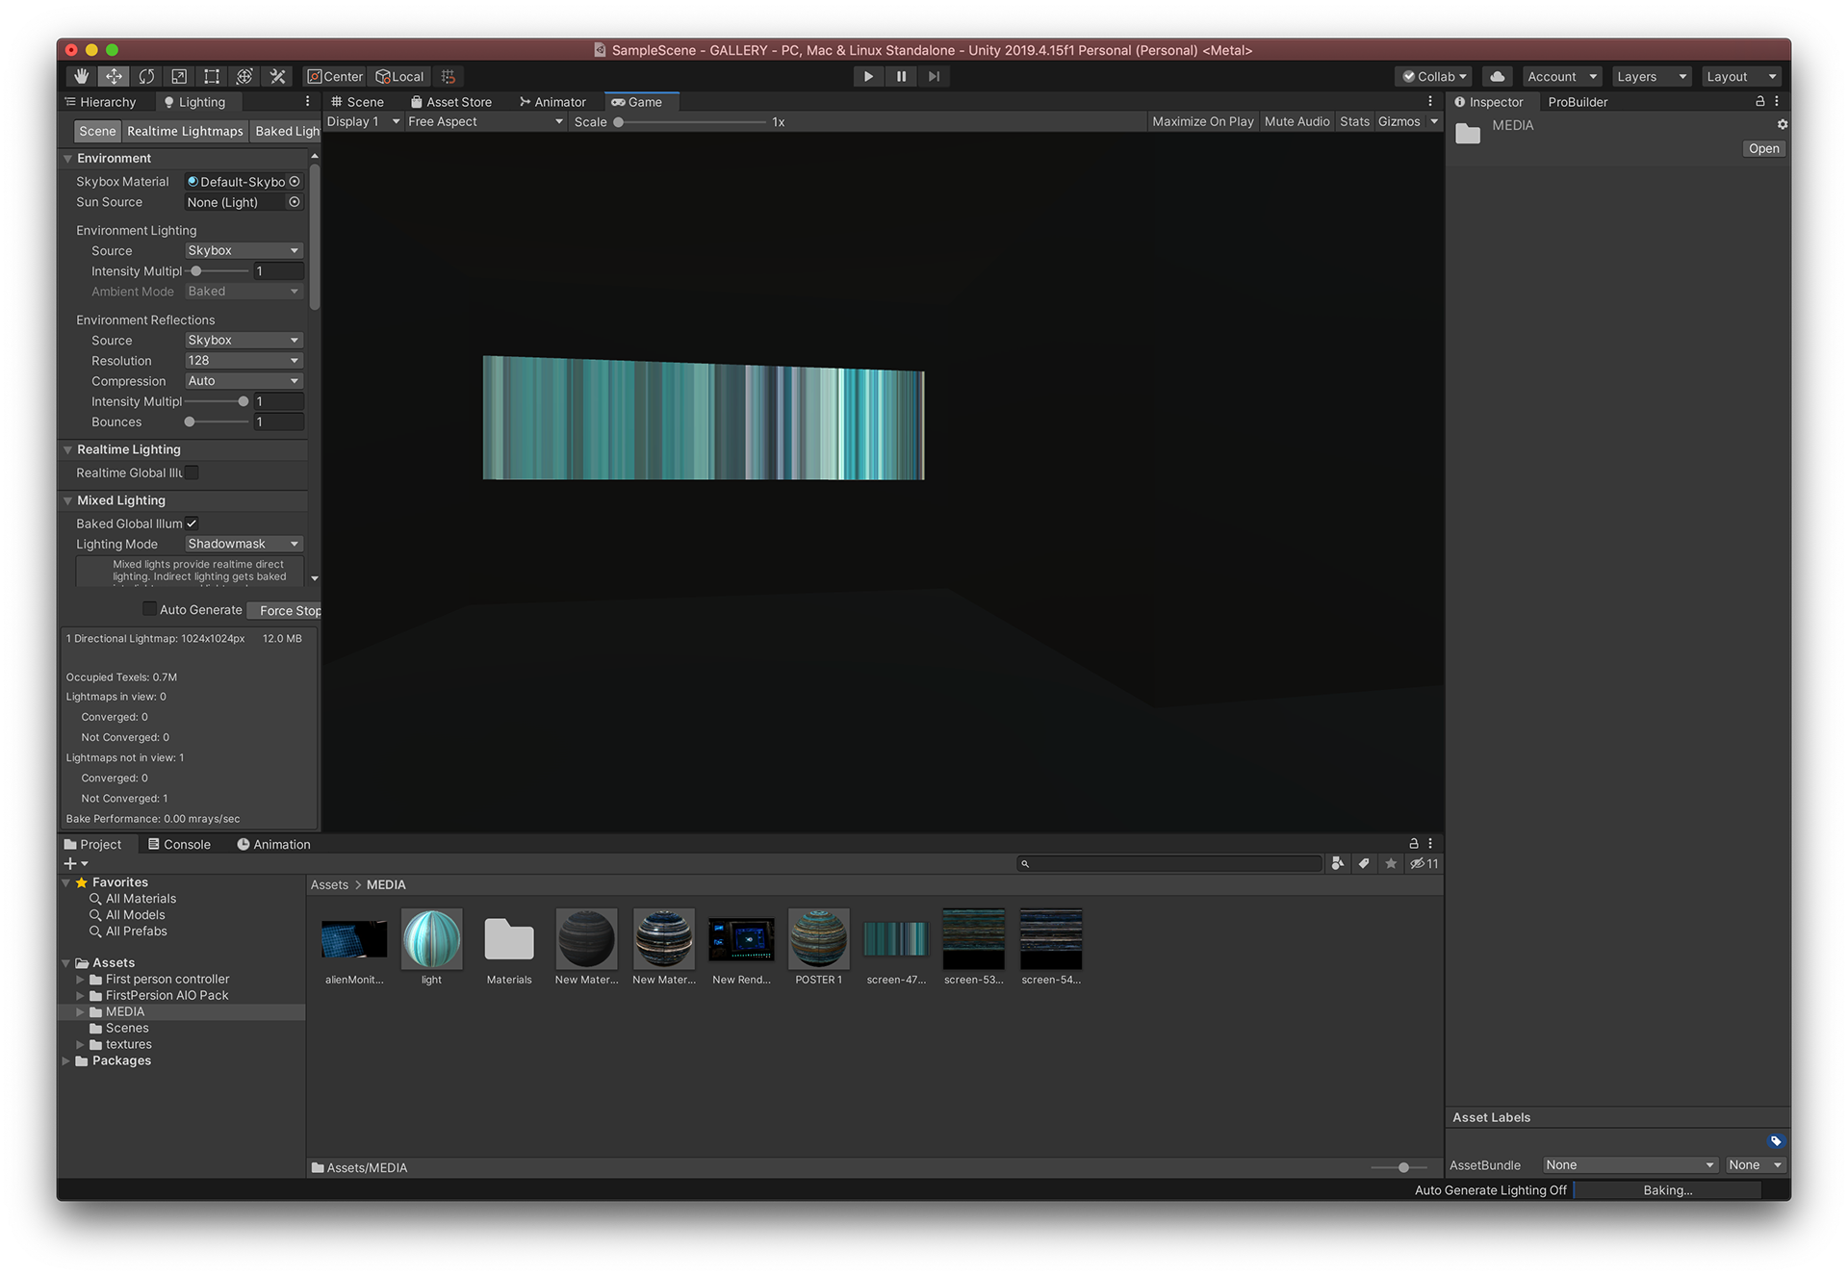Adjust the Game view Scale slider
1848x1276 pixels.
pyautogui.click(x=691, y=121)
